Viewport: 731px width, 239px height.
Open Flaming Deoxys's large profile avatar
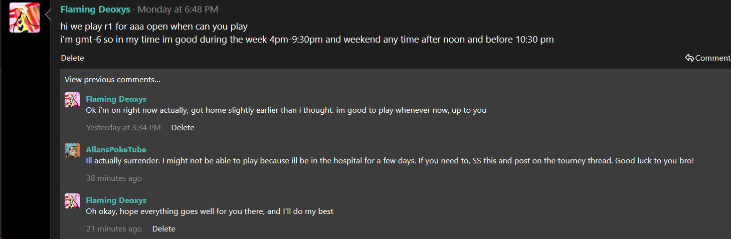(25, 18)
